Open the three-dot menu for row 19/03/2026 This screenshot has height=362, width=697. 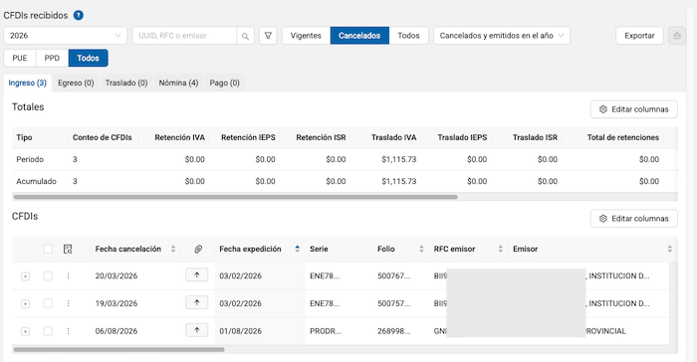click(68, 303)
